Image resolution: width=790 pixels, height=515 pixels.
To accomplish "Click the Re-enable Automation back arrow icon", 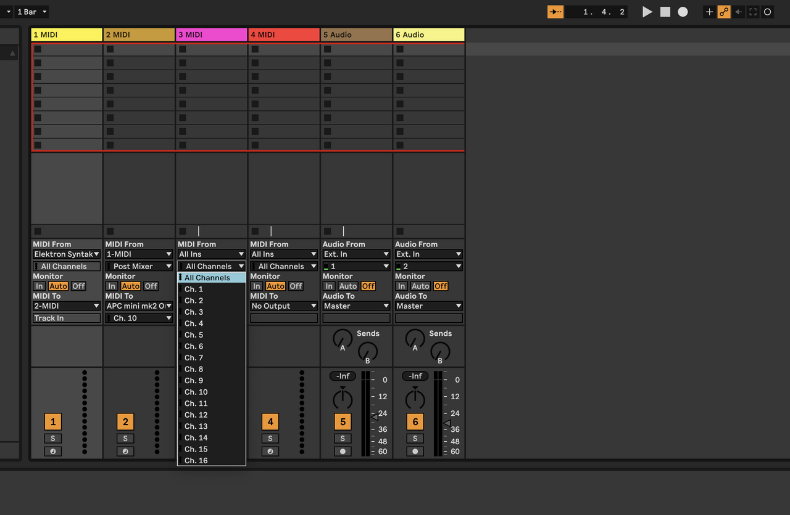I will pyautogui.click(x=739, y=12).
